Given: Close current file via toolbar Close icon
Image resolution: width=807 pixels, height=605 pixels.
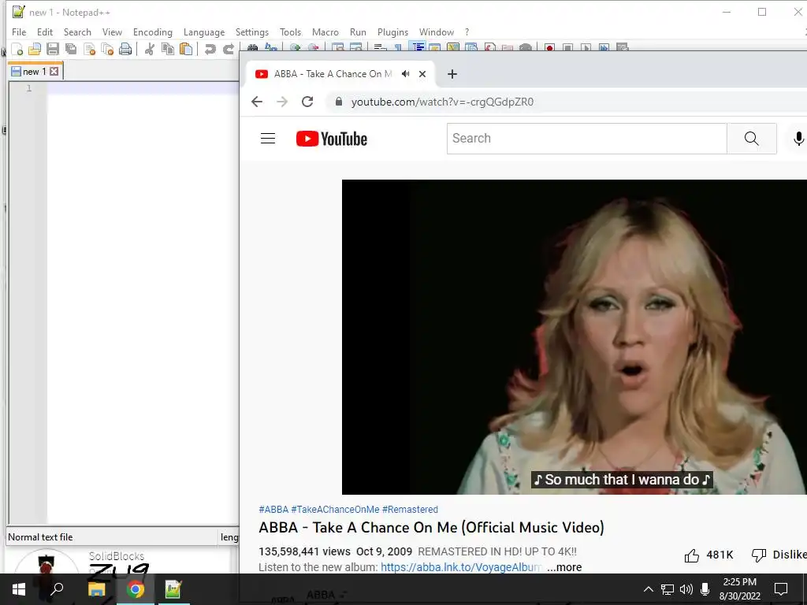Looking at the screenshot, I should pyautogui.click(x=90, y=49).
